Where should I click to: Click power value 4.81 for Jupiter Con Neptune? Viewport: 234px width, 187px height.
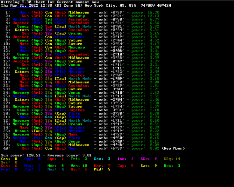pos(155,37)
